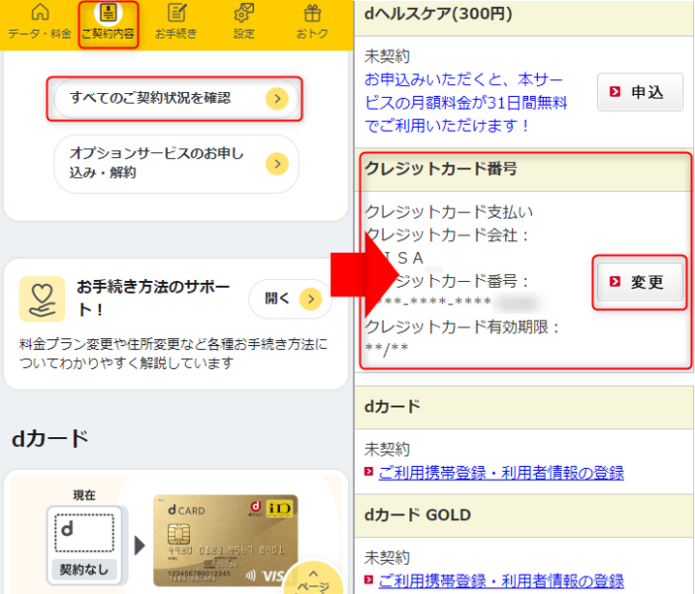The width and height of the screenshot is (695, 594).
Task: Click the 申込 button for dヘルスケア
Action: tap(640, 92)
